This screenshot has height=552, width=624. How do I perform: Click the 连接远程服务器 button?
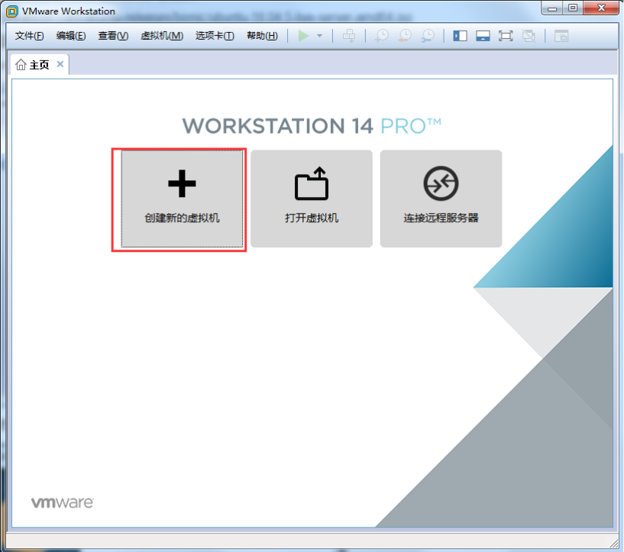[441, 199]
